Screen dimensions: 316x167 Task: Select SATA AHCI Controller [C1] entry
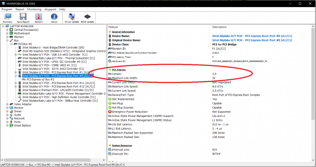[53, 69]
